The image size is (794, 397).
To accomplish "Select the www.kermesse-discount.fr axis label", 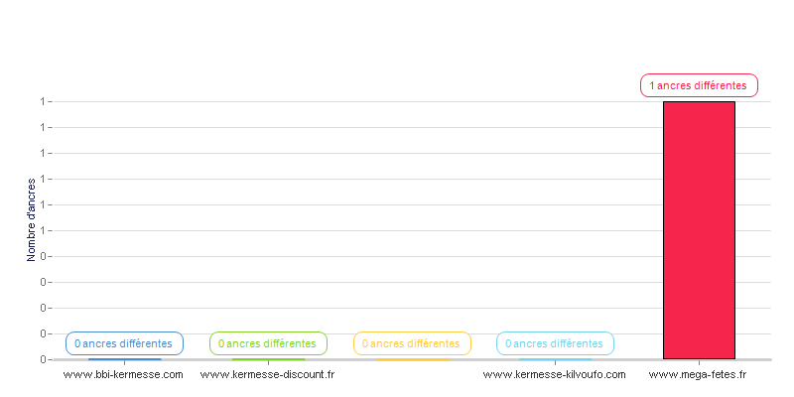I will tap(267, 375).
